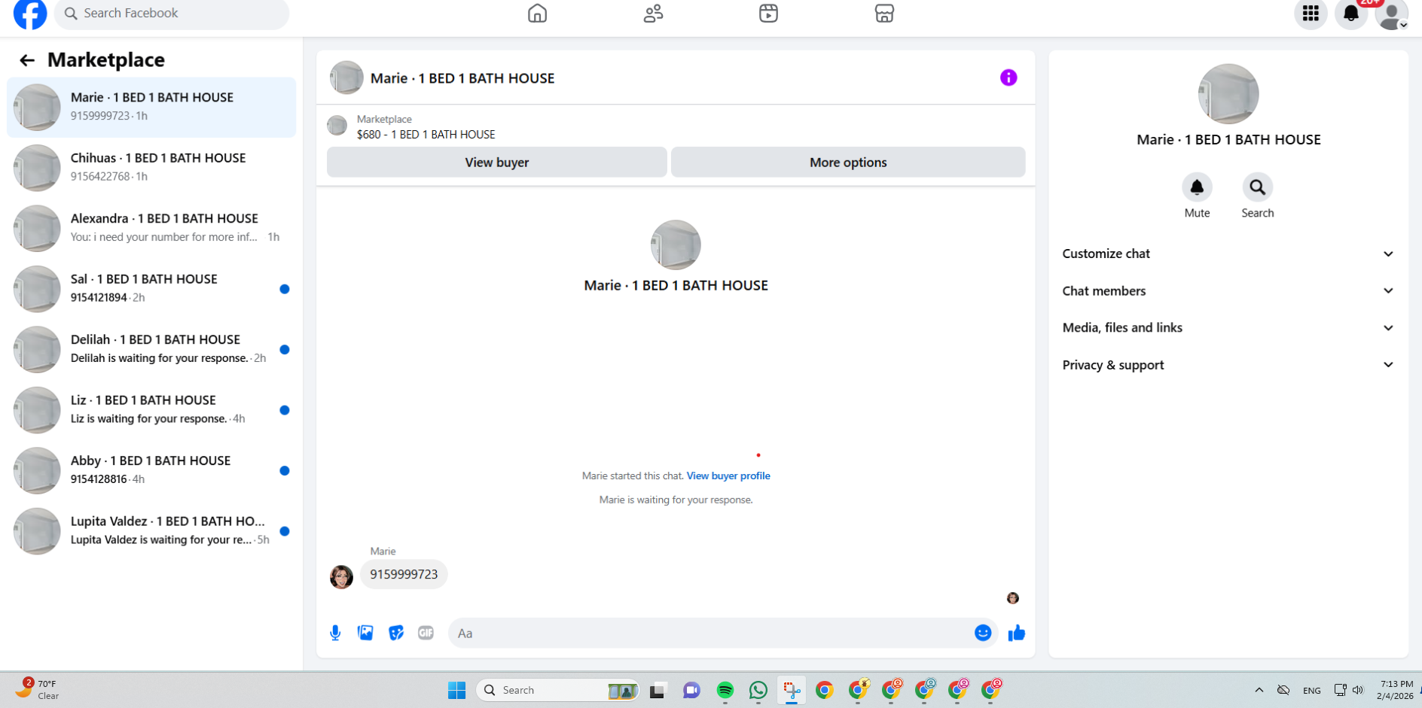1422x708 pixels.
Task: Click the 9159999723 message bubble
Action: 404,574
